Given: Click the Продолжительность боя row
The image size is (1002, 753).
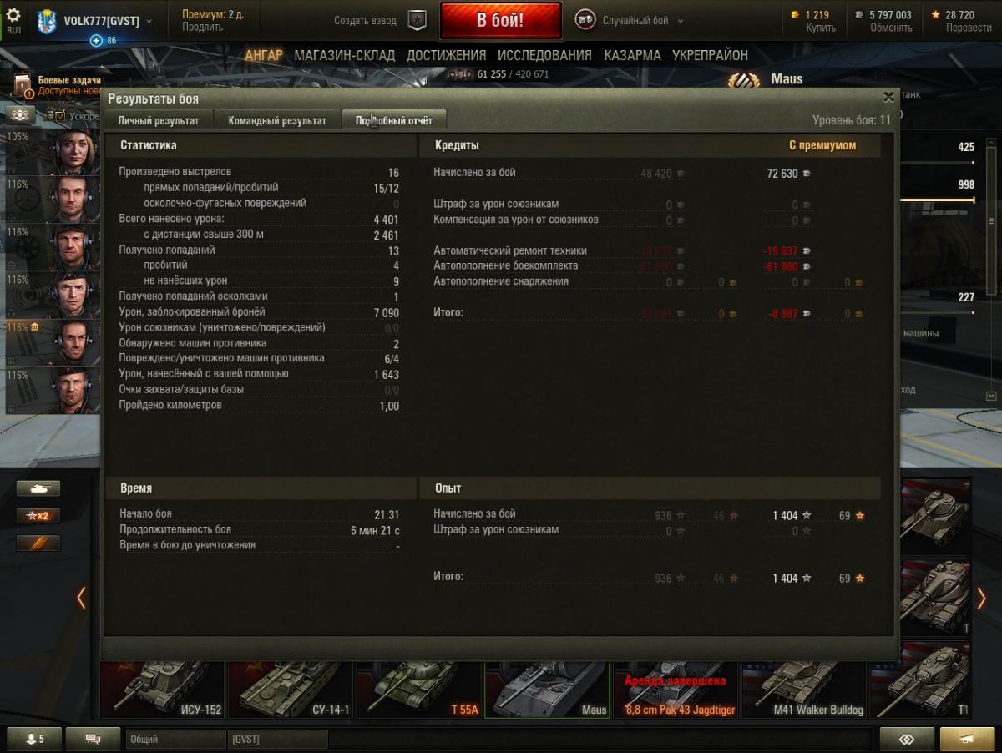Looking at the screenshot, I should [x=260, y=530].
